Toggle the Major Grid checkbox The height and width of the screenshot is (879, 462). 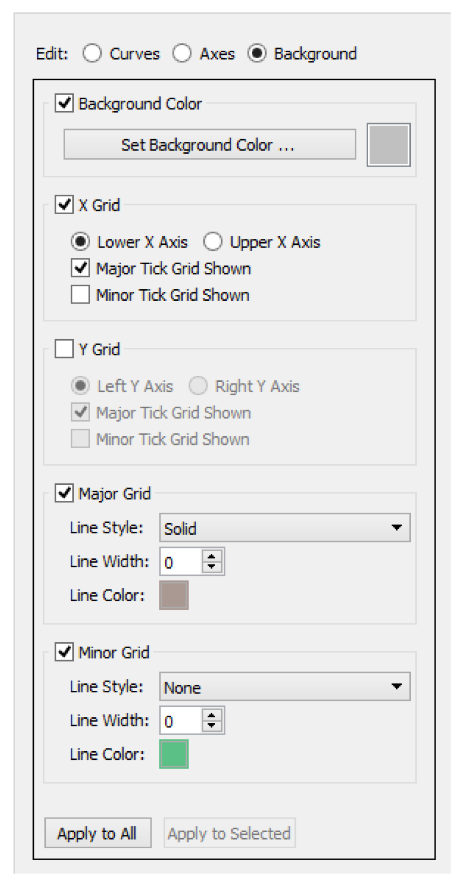64,493
